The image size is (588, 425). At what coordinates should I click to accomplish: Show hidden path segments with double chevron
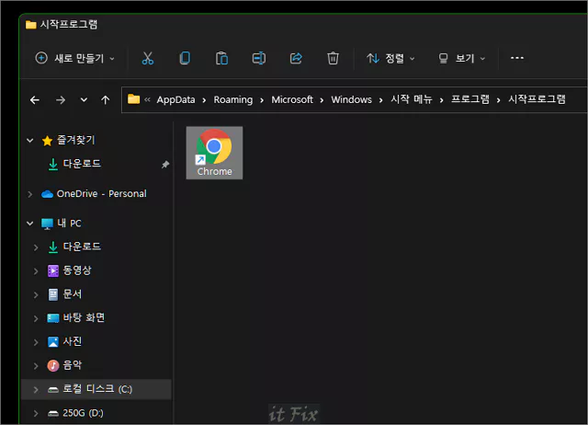tap(147, 100)
